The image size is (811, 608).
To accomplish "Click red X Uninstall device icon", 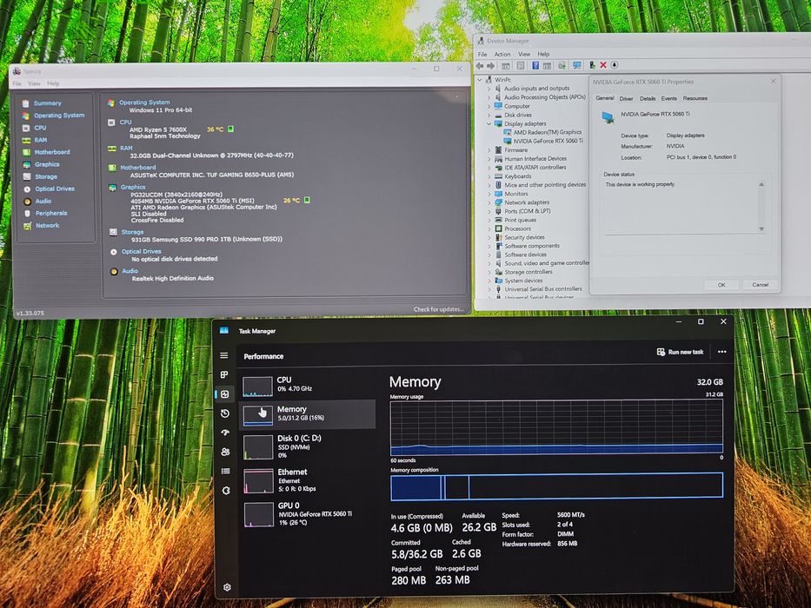I will tap(603, 65).
